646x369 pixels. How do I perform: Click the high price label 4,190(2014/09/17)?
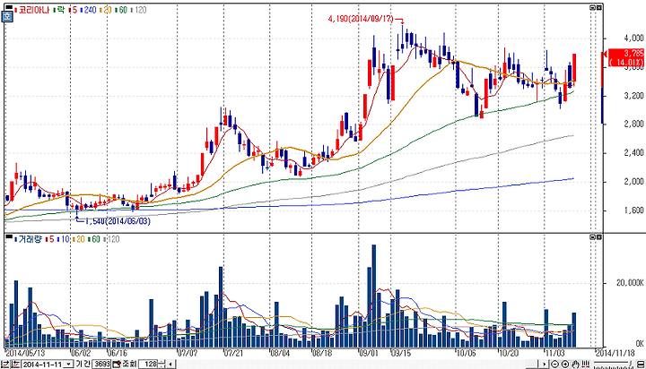coord(361,19)
